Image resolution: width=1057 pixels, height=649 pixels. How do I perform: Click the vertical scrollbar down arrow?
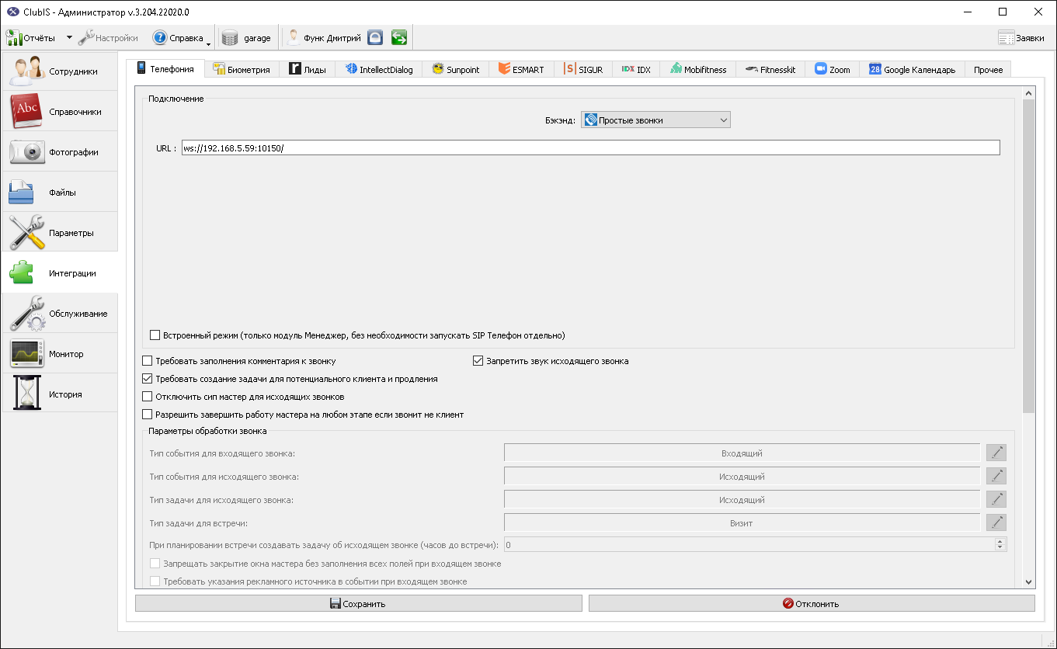click(1029, 581)
